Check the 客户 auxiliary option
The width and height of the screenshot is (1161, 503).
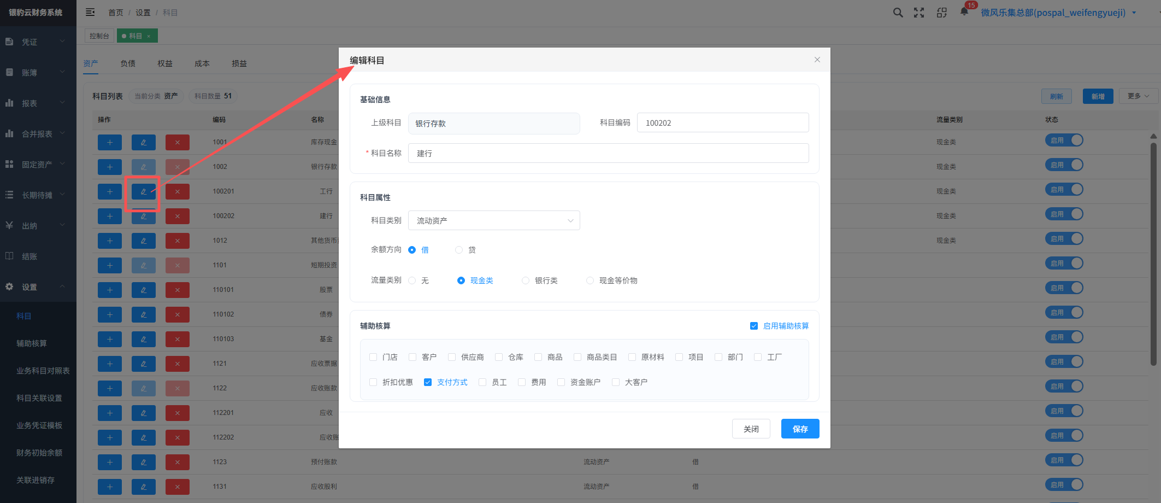412,357
